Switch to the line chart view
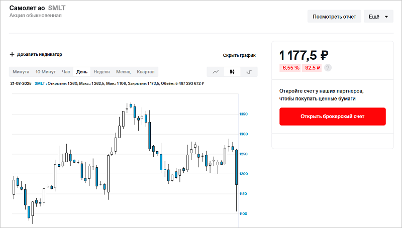The width and height of the screenshot is (402, 228). click(215, 72)
